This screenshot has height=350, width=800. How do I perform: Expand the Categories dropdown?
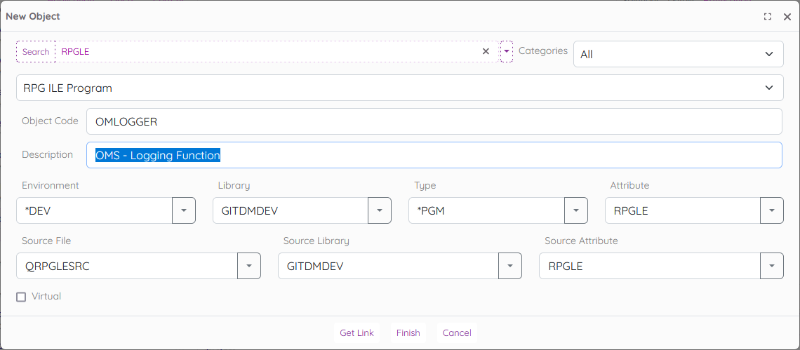point(678,54)
